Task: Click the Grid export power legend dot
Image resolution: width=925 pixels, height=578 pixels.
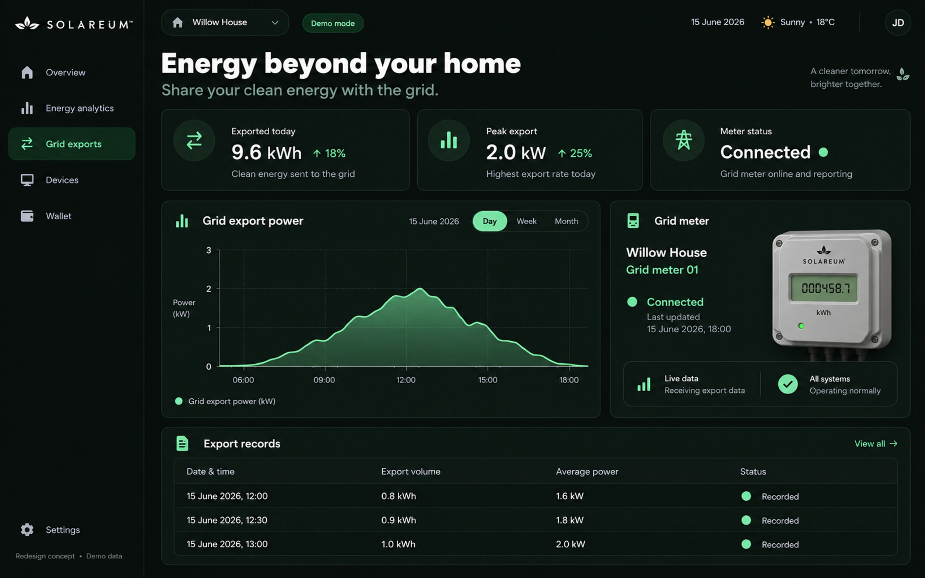Action: point(178,401)
